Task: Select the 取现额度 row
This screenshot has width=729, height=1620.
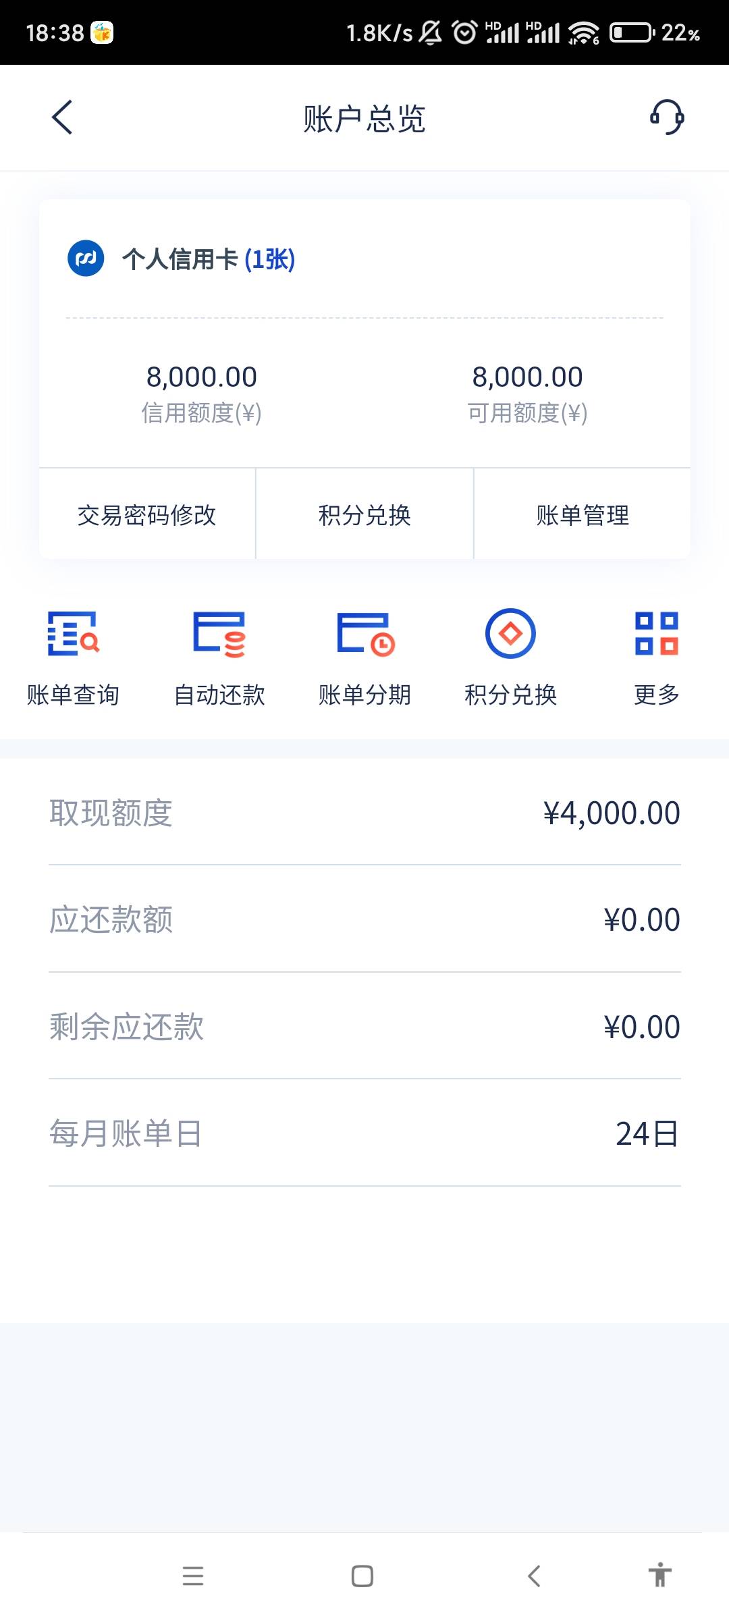Action: pyautogui.click(x=364, y=813)
